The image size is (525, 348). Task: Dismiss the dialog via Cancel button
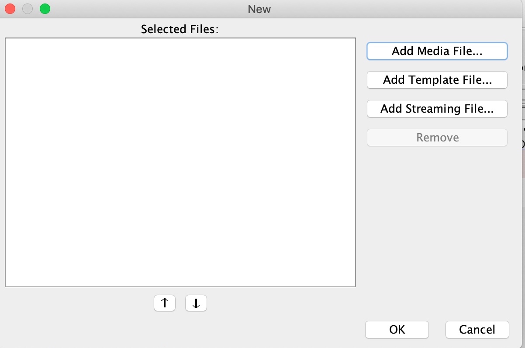coord(477,330)
